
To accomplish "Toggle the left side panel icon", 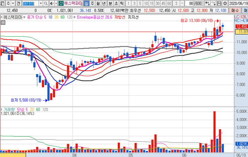I will tap(2, 3).
